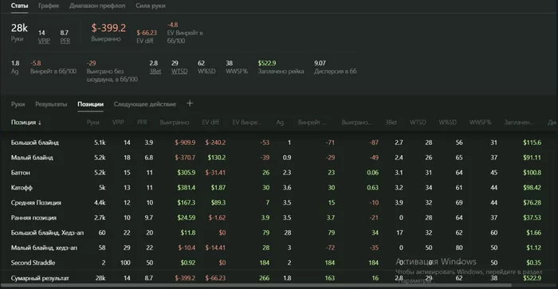This screenshot has height=289, width=558.
Task: Select the Сумарный результат row
Action: coord(279,278)
